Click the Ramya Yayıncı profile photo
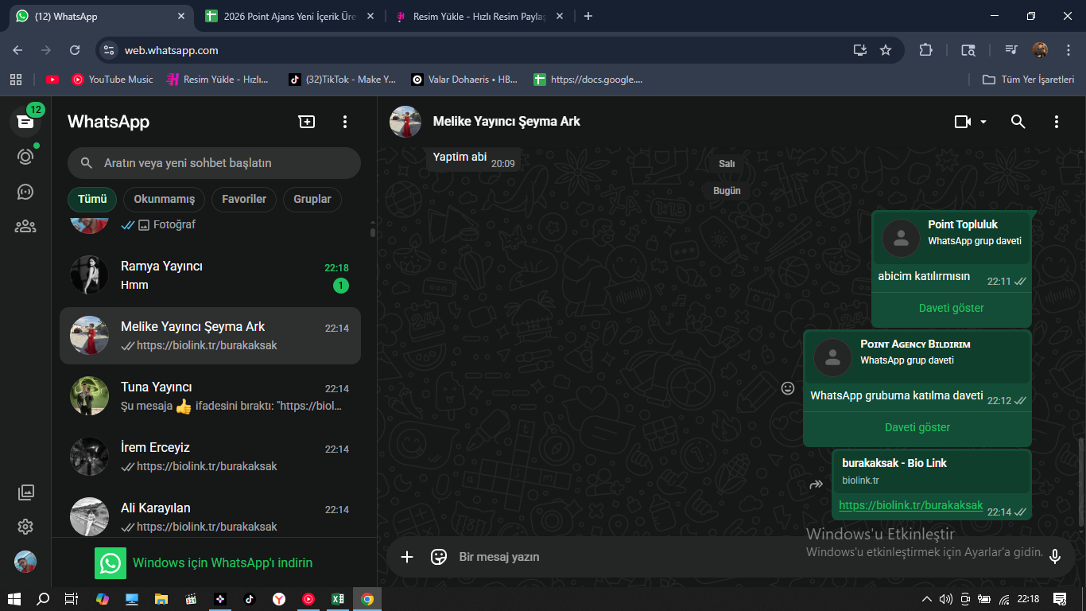This screenshot has height=611, width=1086. pyautogui.click(x=89, y=275)
